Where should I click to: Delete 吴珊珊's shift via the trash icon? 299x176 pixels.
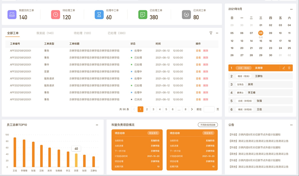(289, 68)
